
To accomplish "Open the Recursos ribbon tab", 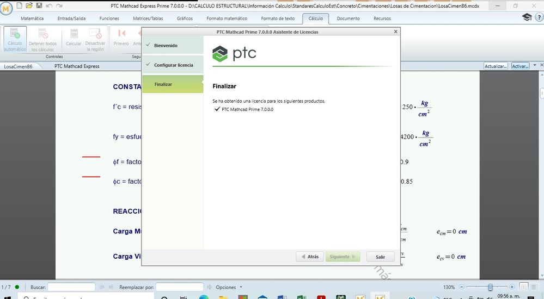I will 382,18.
